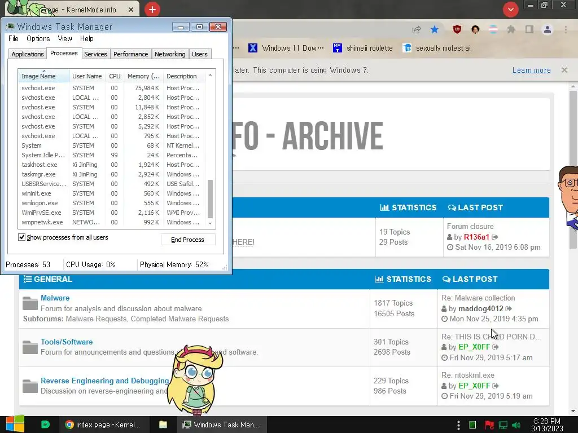Toggle the browser side panel icon
Image resolution: width=578 pixels, height=433 pixels.
(529, 29)
